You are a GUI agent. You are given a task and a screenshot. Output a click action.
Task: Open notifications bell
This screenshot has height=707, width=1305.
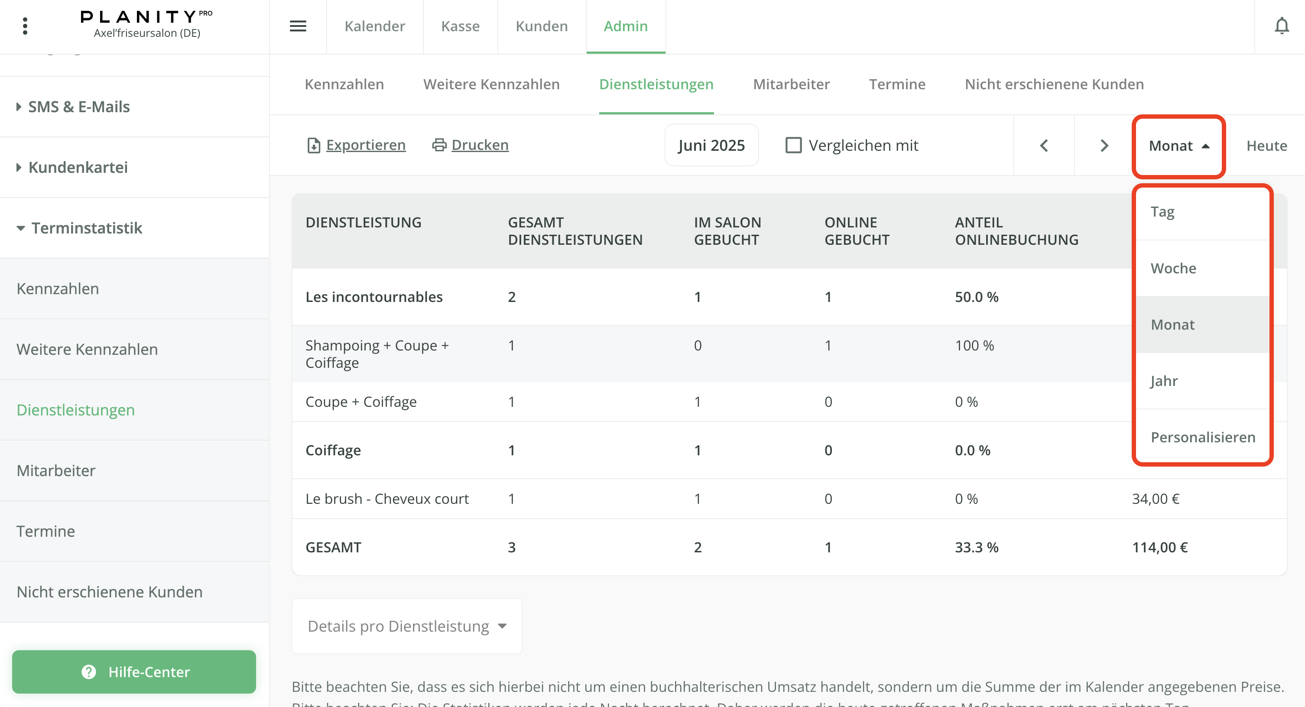point(1281,26)
